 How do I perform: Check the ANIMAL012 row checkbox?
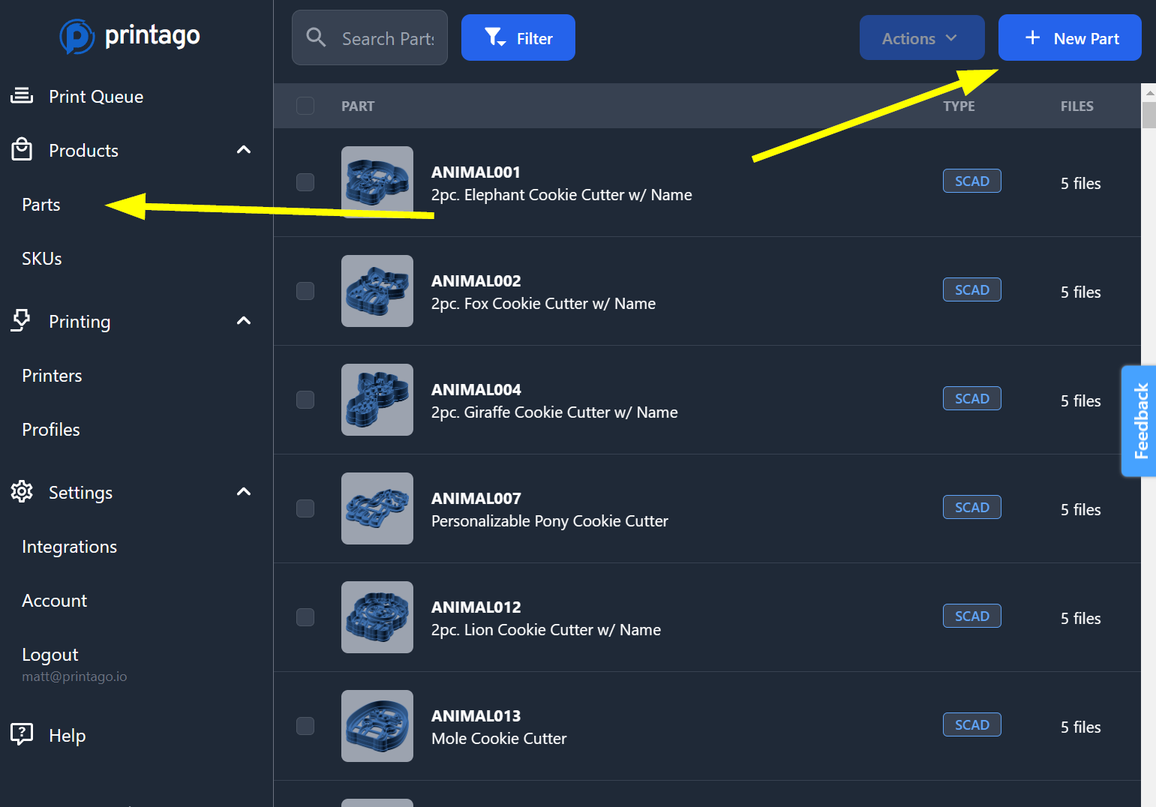[305, 617]
